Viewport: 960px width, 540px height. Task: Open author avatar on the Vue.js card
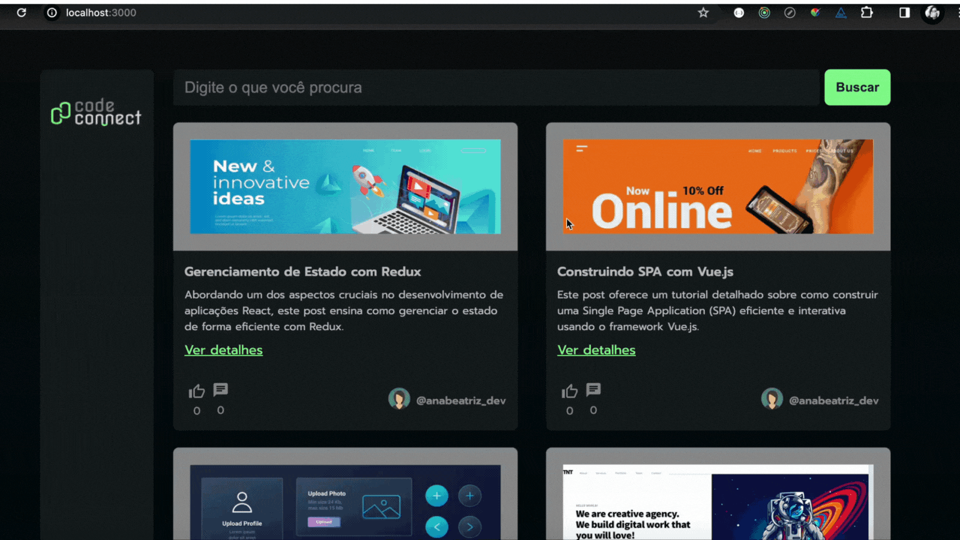point(772,399)
